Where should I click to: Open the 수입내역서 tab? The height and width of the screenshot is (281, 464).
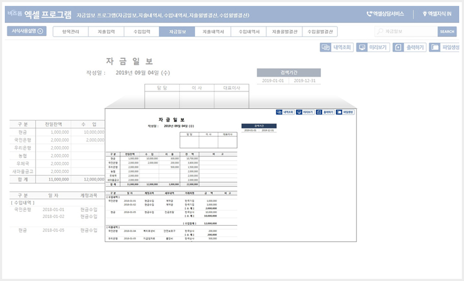pyautogui.click(x=249, y=31)
